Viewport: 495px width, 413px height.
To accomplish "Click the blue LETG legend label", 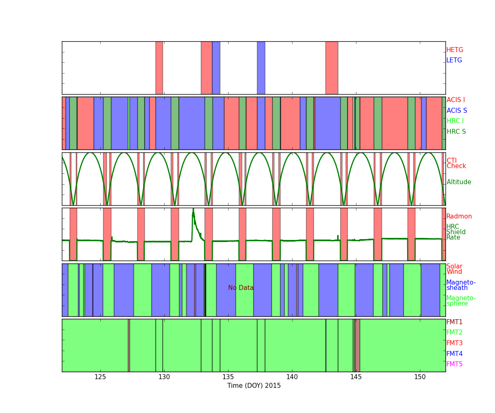I will 454,60.
